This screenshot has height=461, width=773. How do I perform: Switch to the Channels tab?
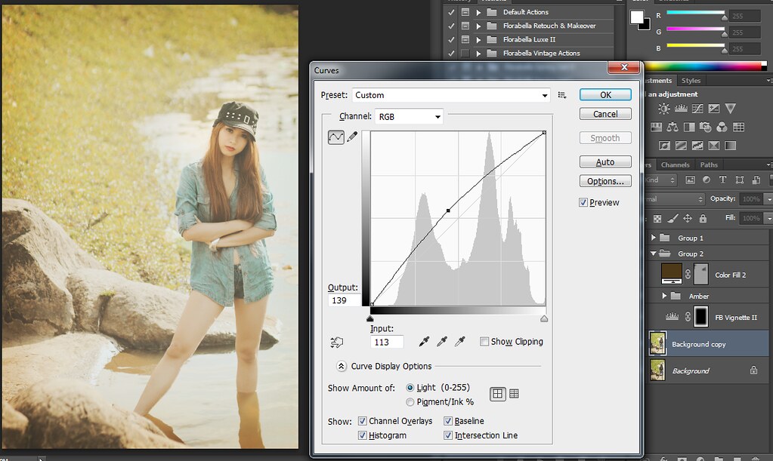[x=675, y=164]
